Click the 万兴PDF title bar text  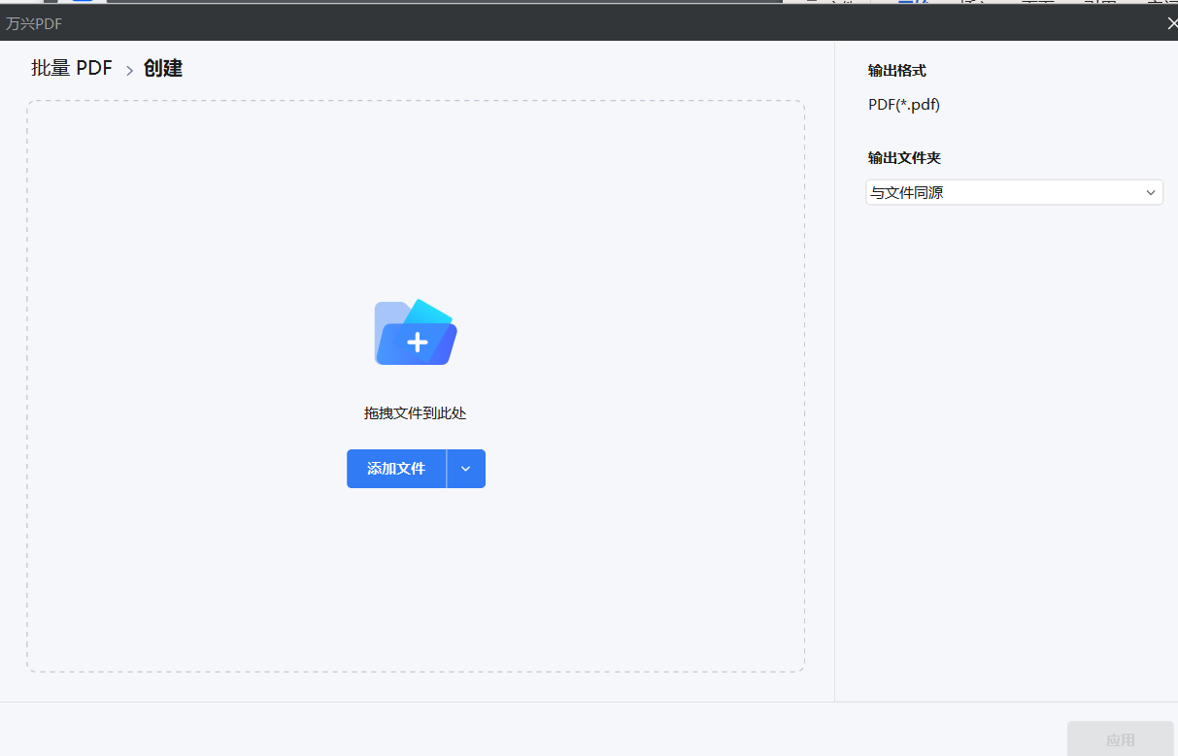[35, 22]
